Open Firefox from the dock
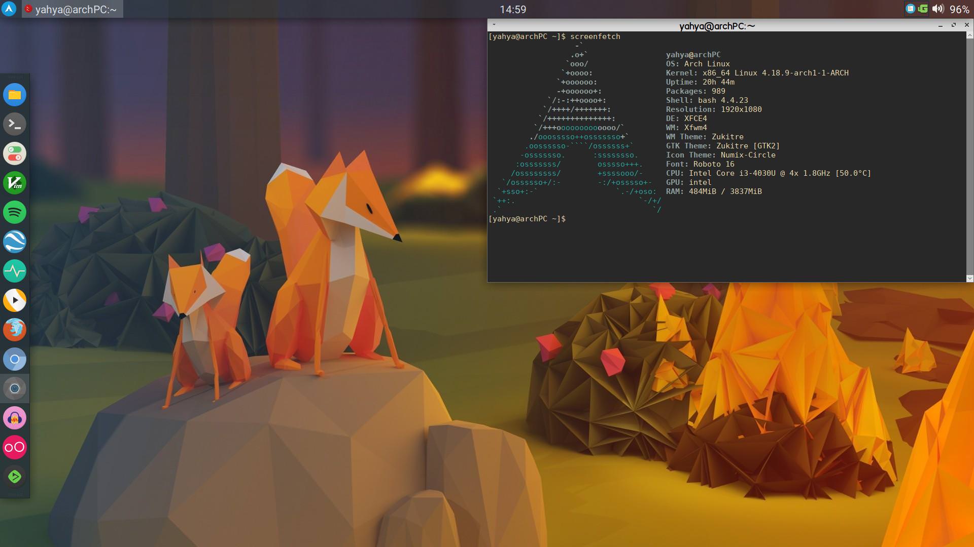 (x=15, y=330)
